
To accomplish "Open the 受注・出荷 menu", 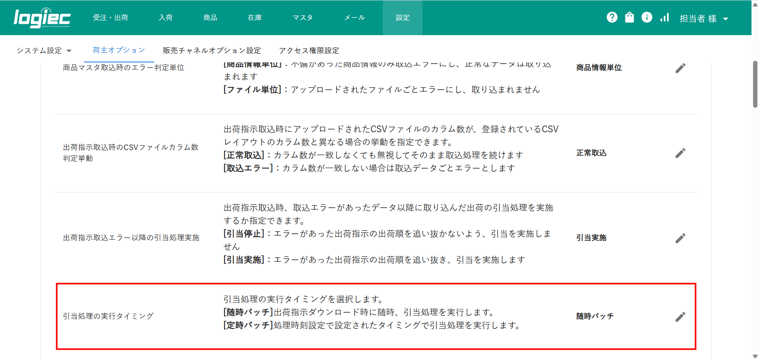I will pyautogui.click(x=110, y=18).
